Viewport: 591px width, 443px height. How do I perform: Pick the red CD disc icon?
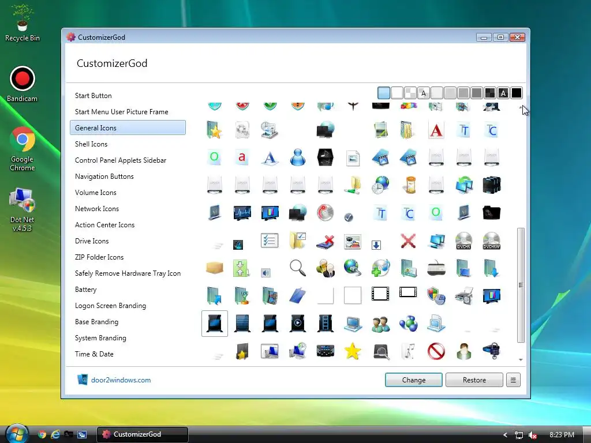pos(326,212)
